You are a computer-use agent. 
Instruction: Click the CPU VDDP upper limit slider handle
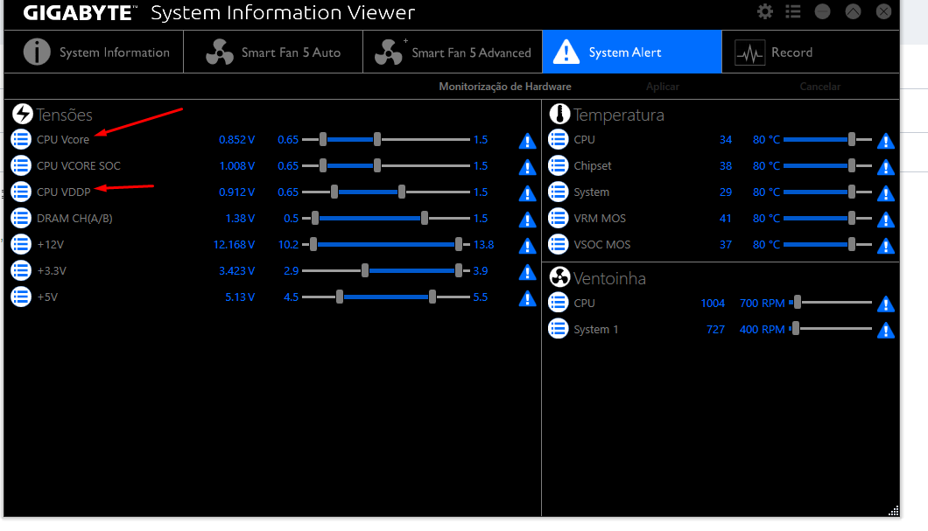point(402,192)
